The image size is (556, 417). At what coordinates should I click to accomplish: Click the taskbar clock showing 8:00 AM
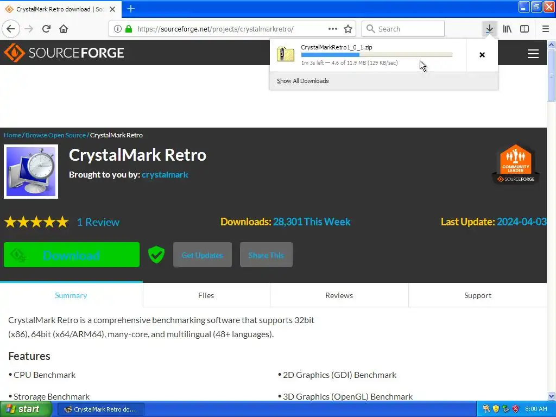[536, 409]
